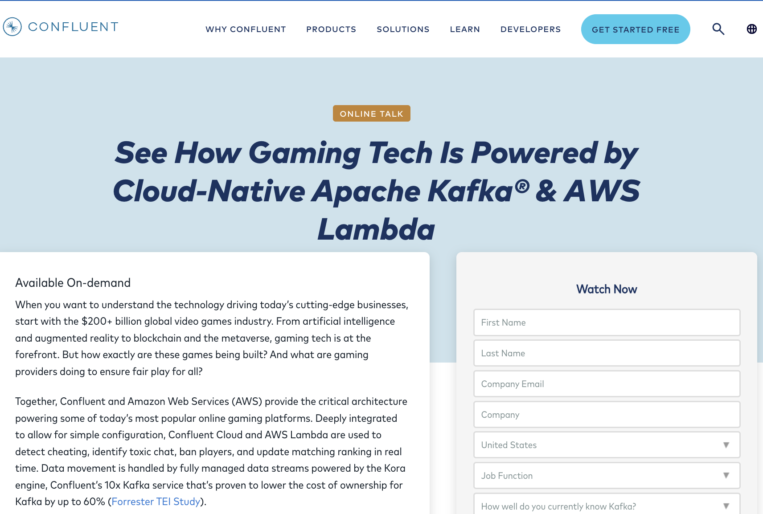Viewport: 763px width, 514px height.
Task: Click the Online Talk badge
Action: click(x=372, y=114)
